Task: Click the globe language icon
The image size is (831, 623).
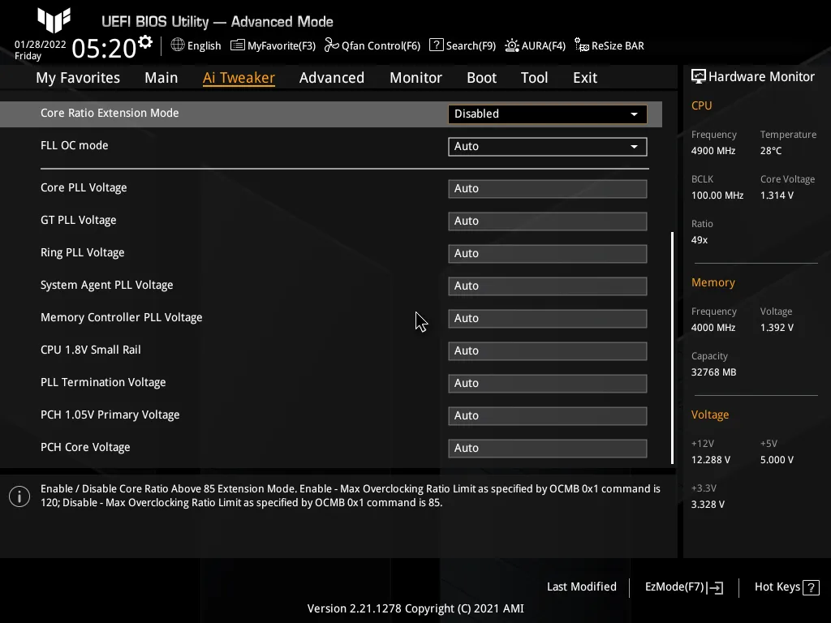Action: (x=178, y=45)
